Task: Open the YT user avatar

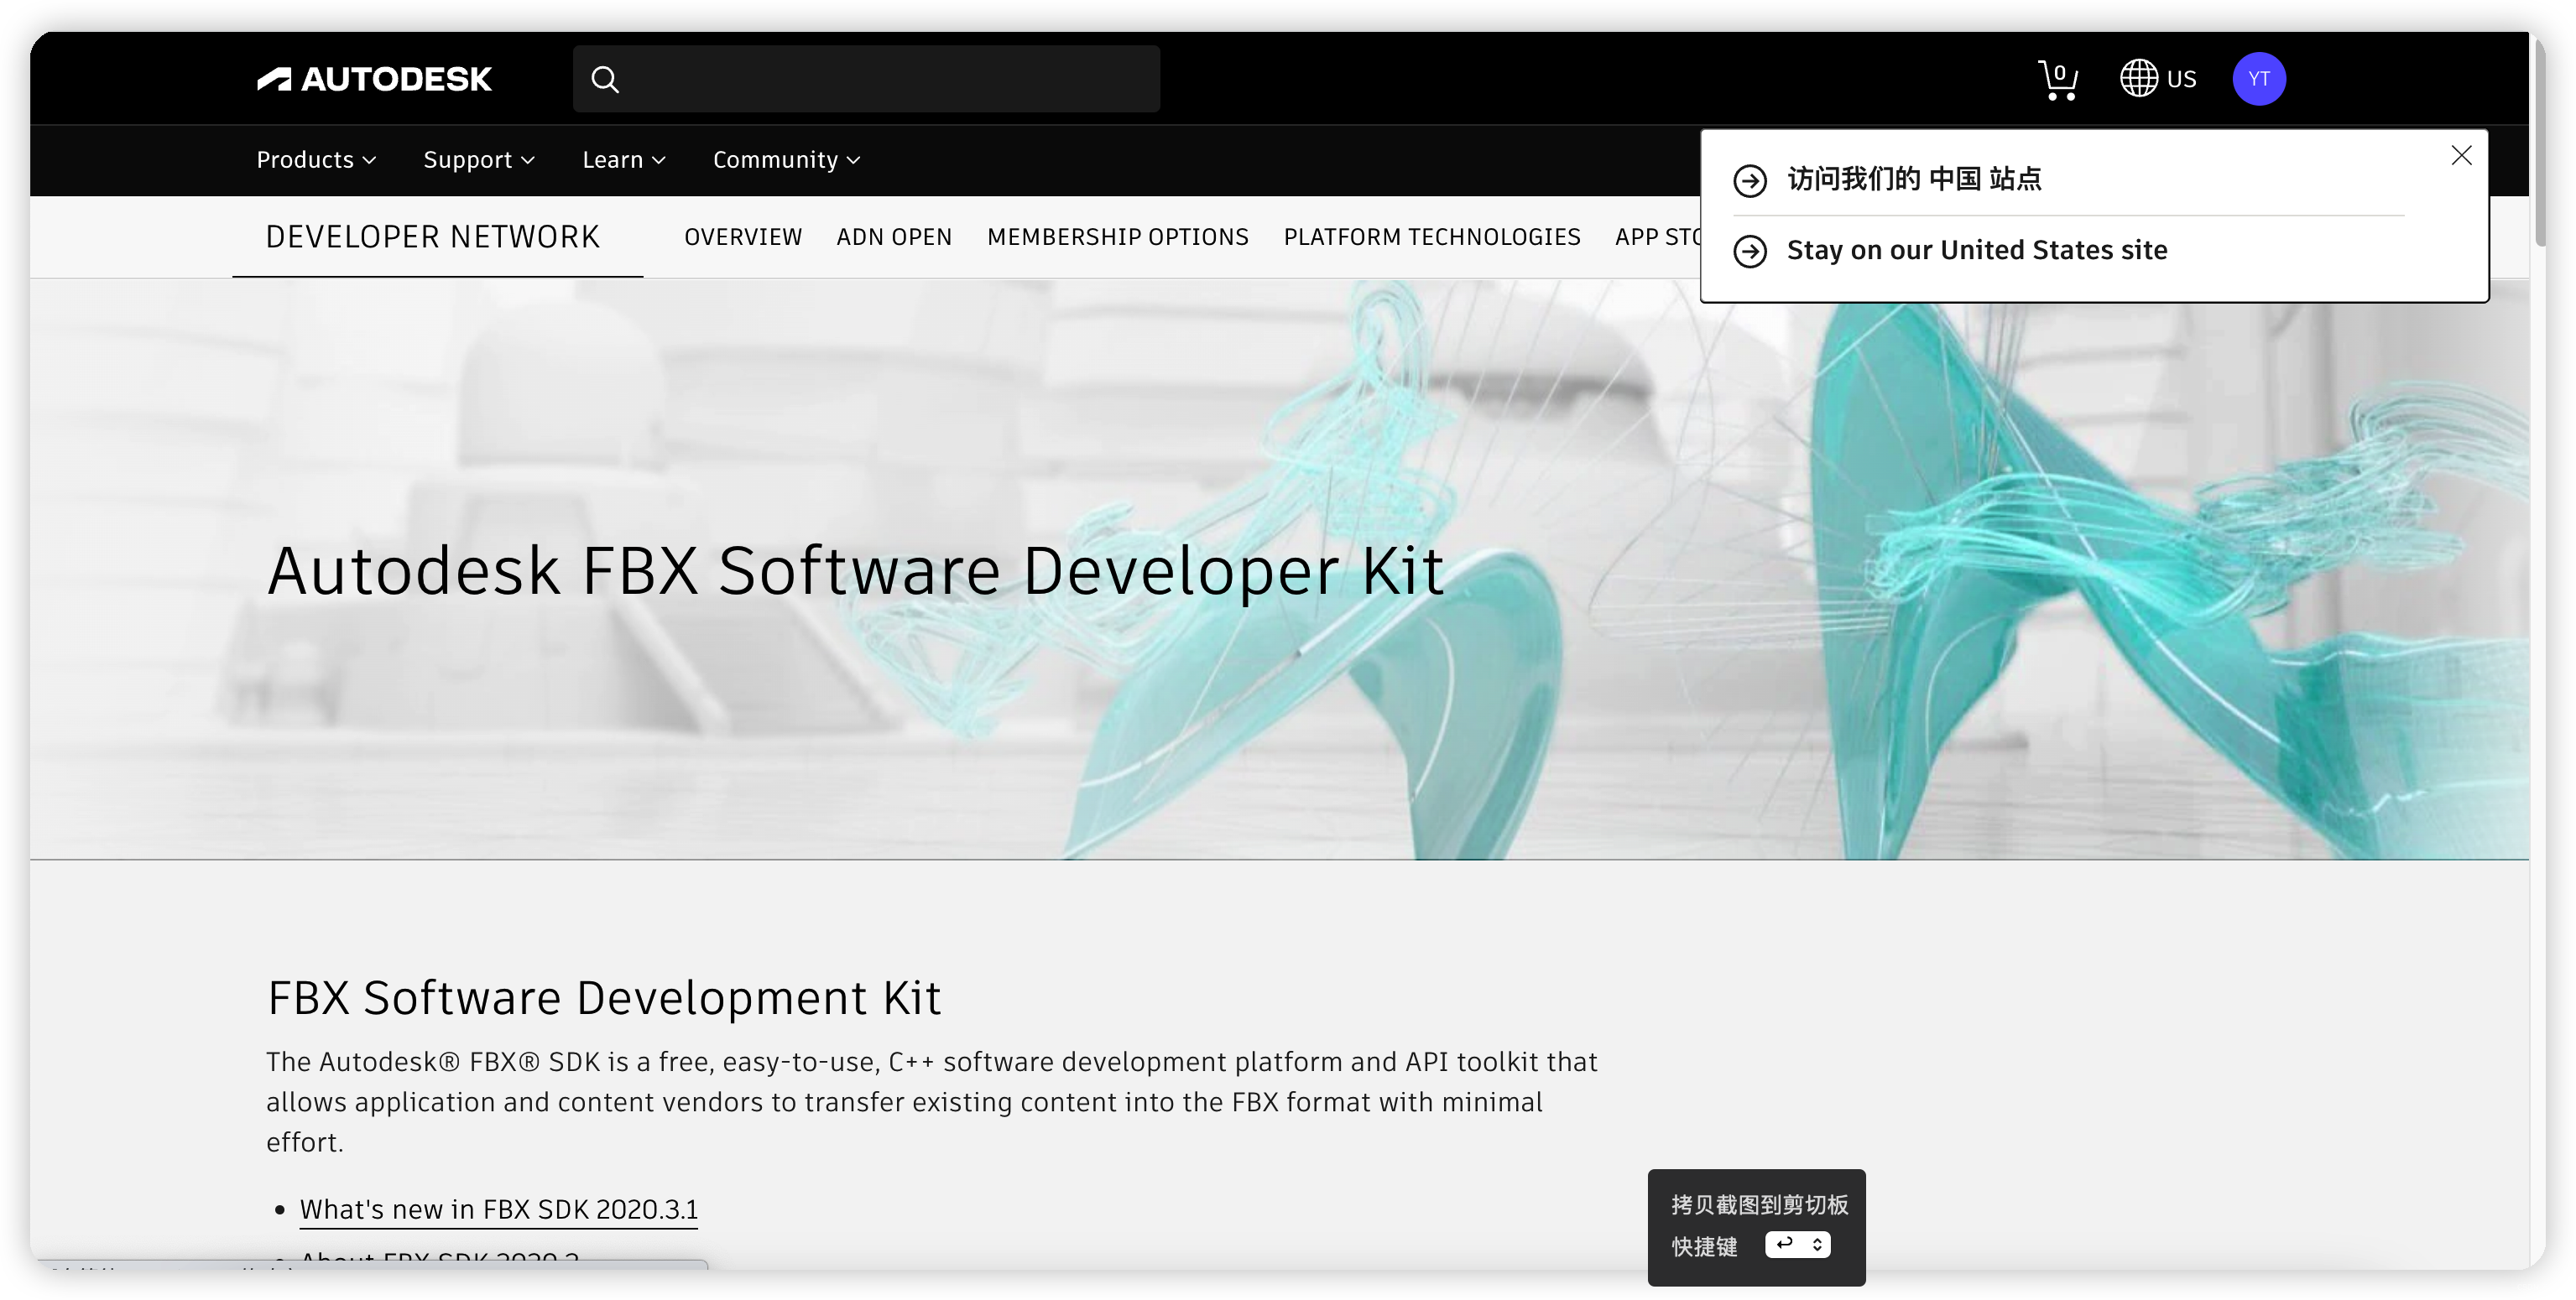Action: (x=2258, y=79)
